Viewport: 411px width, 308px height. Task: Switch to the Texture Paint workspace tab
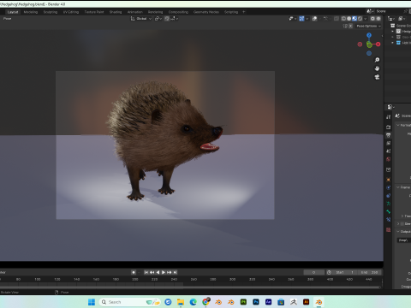pos(94,12)
